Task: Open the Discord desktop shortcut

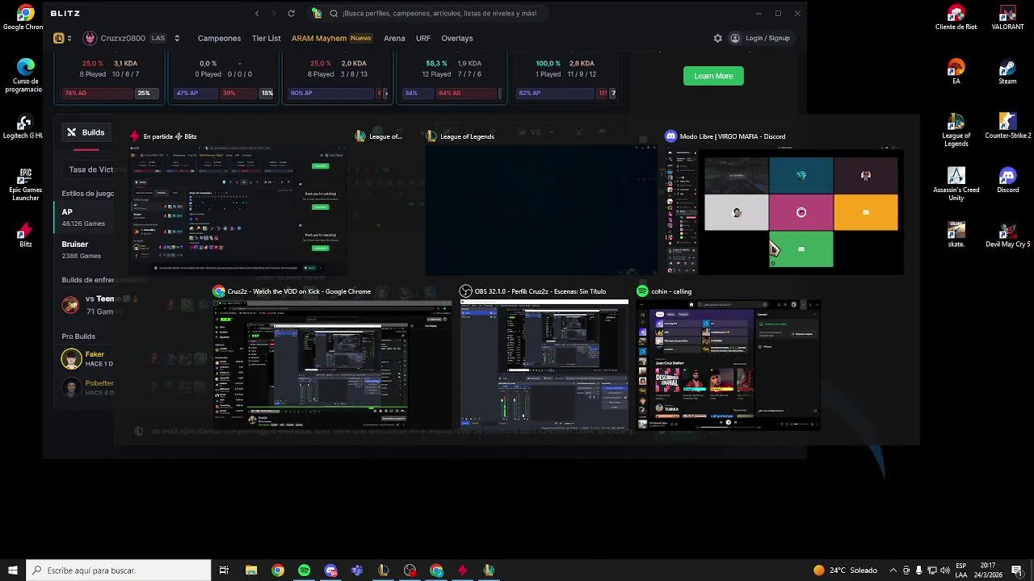Action: [x=1007, y=181]
